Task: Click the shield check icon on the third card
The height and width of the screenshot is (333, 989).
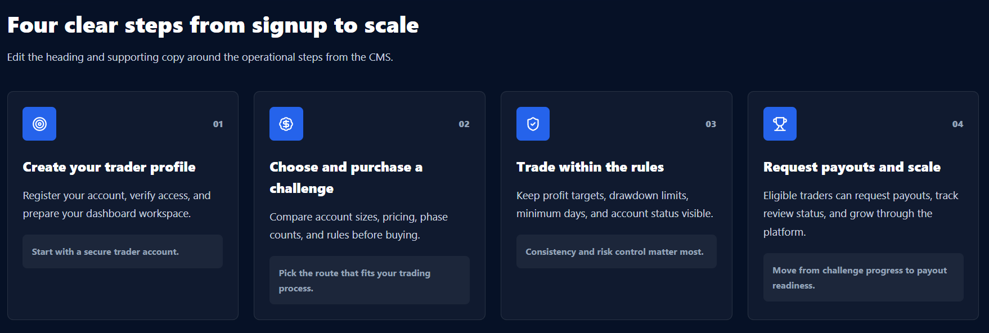Action: tap(533, 124)
